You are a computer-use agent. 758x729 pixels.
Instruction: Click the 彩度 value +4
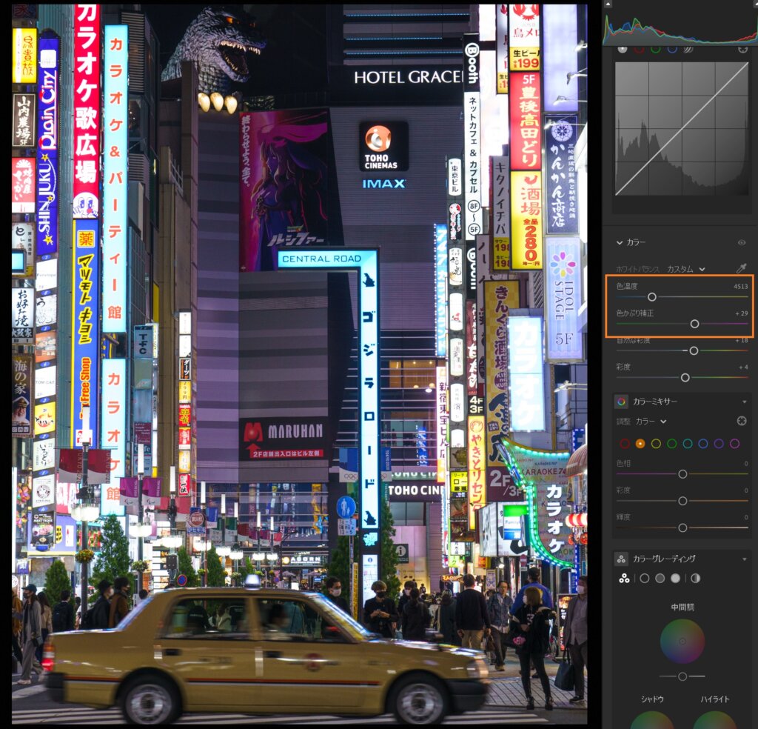(x=743, y=367)
